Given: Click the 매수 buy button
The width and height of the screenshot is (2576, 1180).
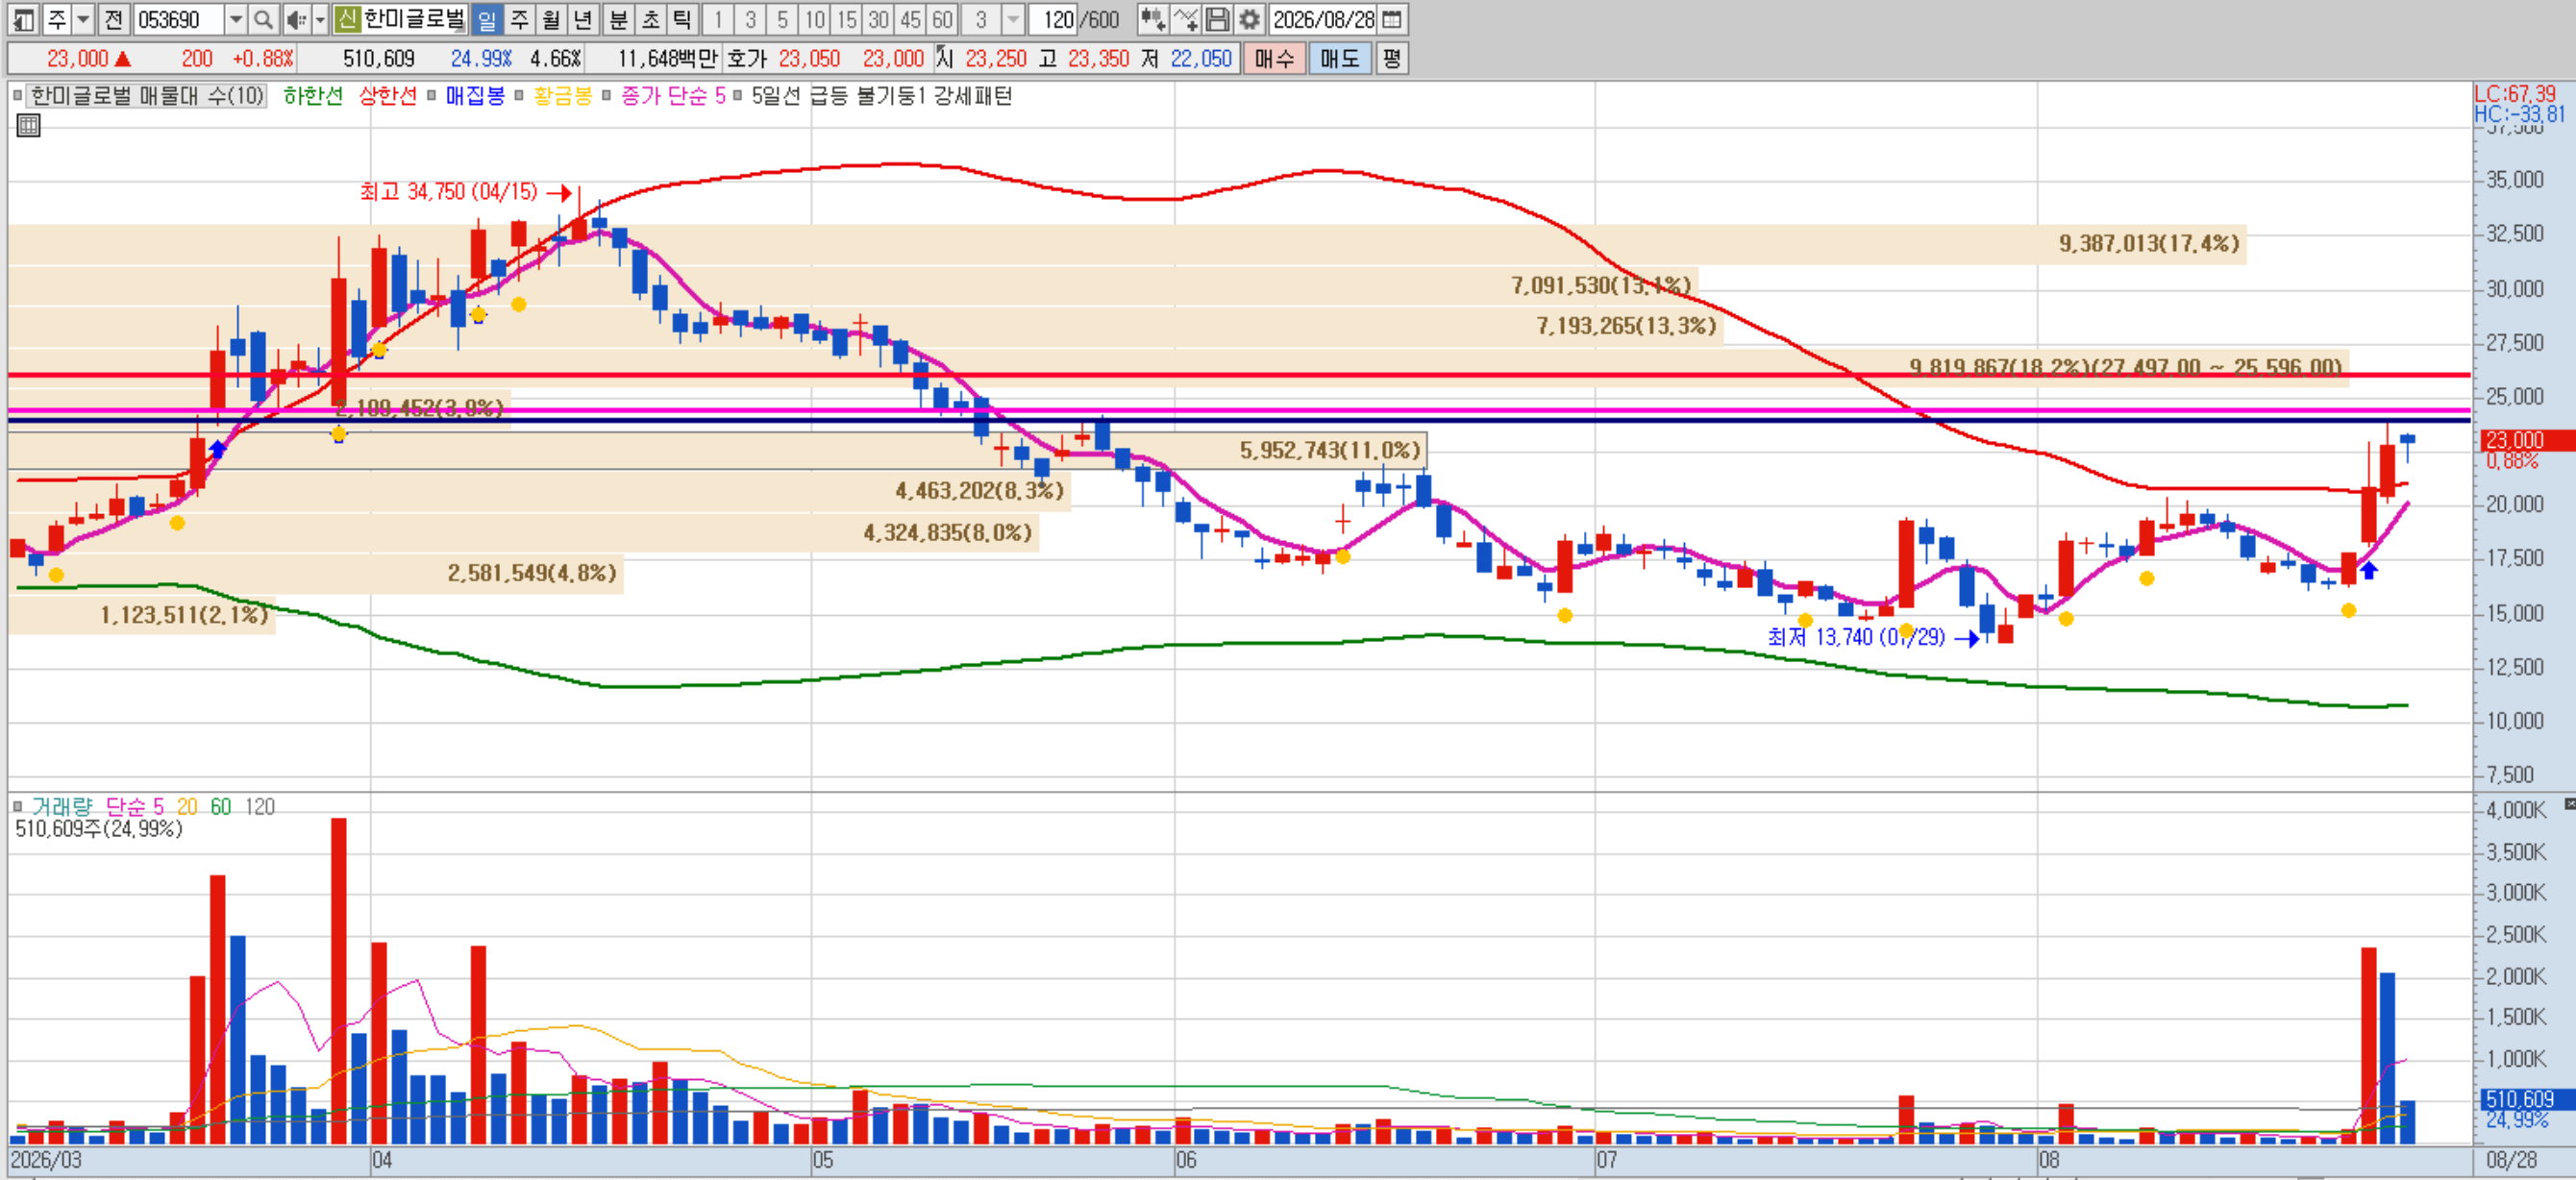Looking at the screenshot, I should (1274, 58).
